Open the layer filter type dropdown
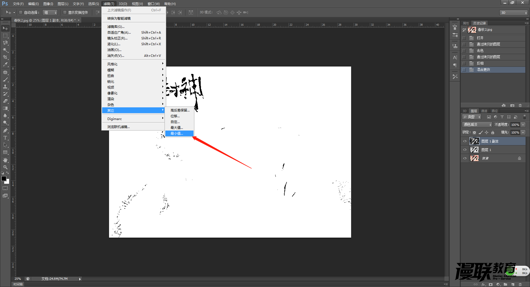 coord(472,117)
